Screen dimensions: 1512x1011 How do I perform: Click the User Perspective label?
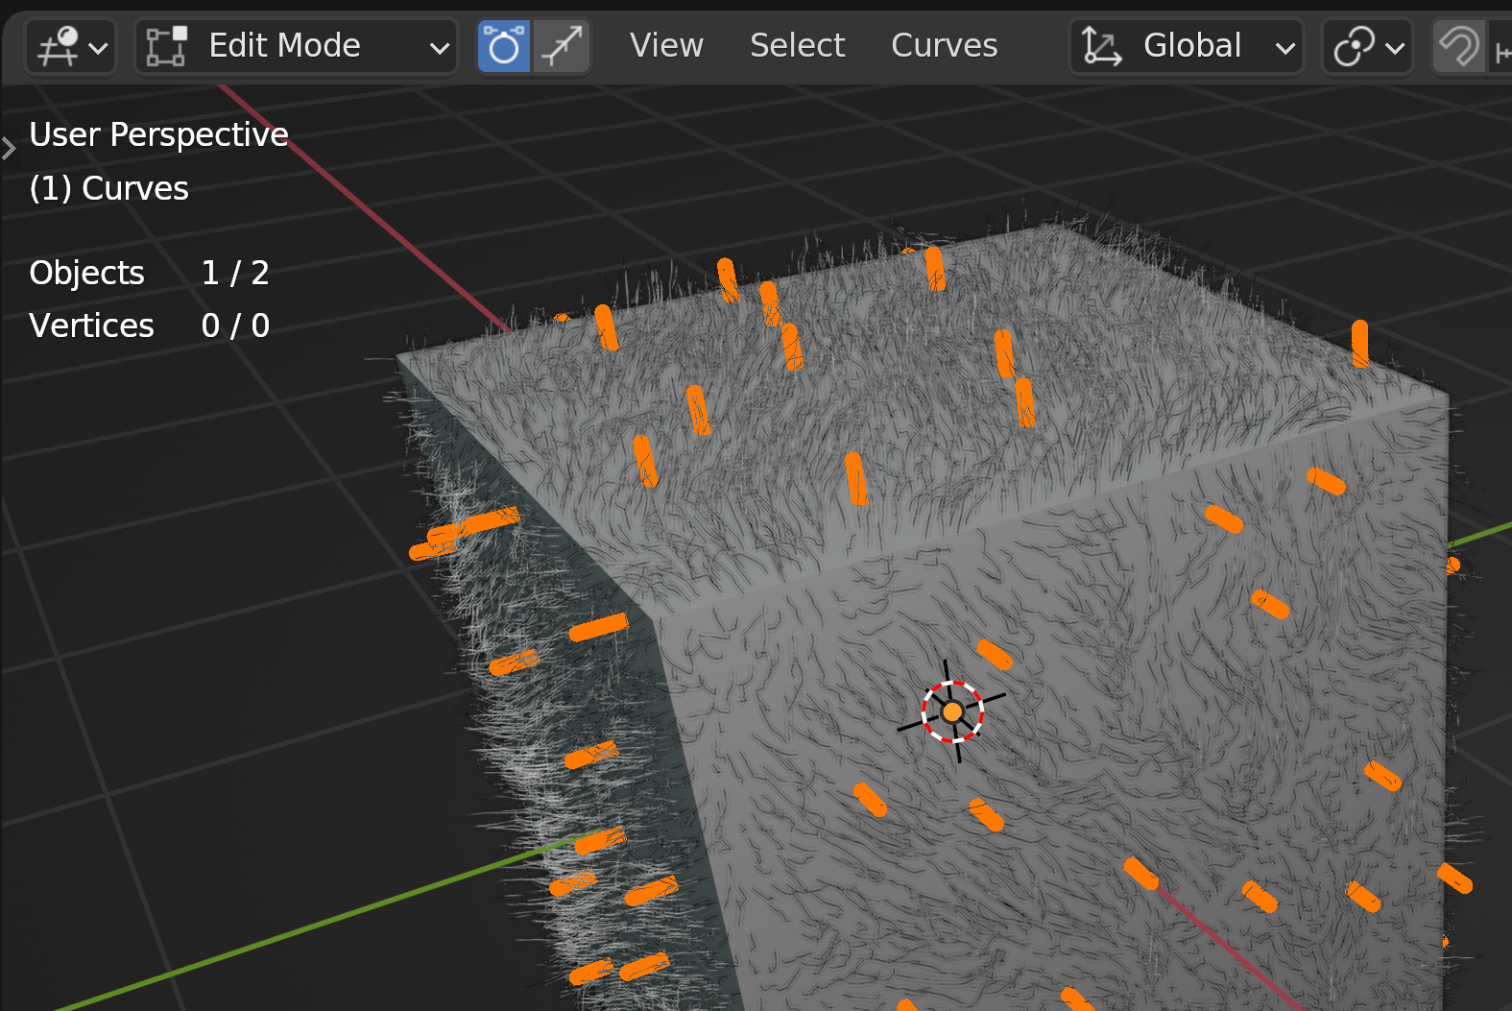[x=158, y=134]
